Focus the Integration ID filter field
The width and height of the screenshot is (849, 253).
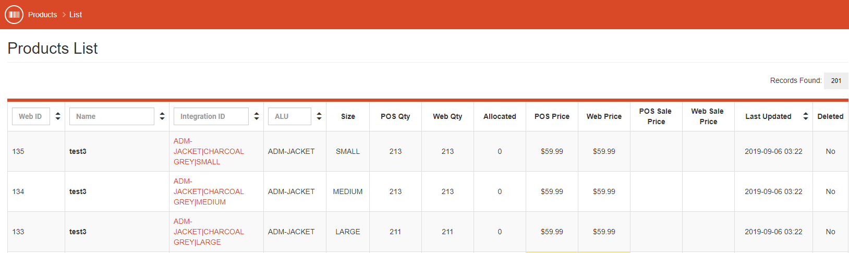tap(211, 116)
